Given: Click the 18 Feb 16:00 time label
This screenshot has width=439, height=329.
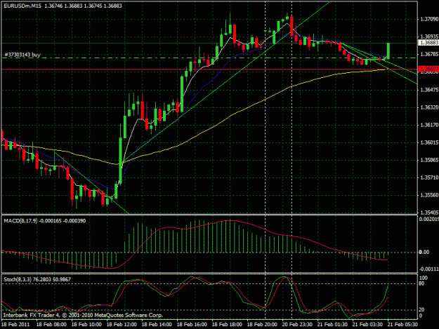Looking at the screenshot, I should pos(192,324).
